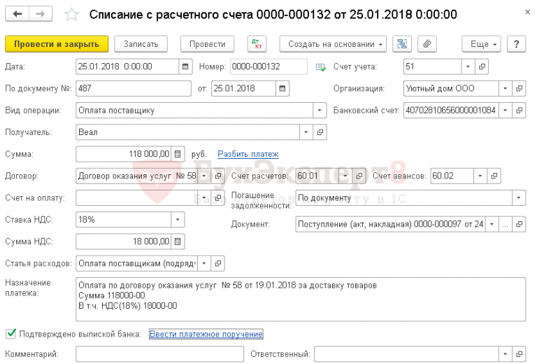Viewport: 537px width, 364px height.
Task: Click Разбить платеж link
Action: point(248,154)
